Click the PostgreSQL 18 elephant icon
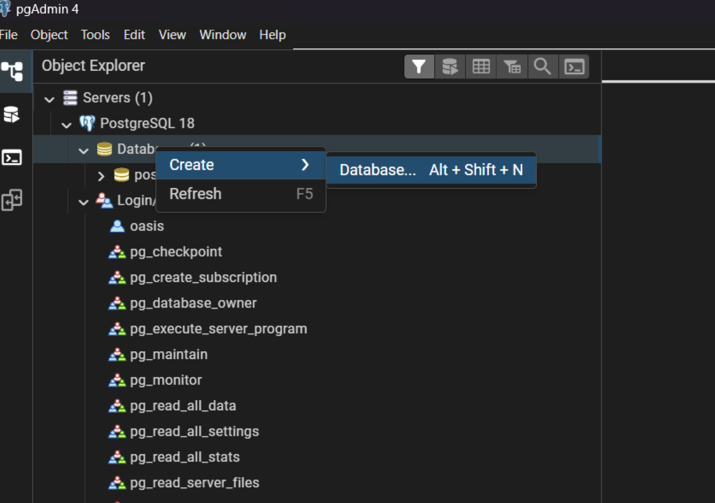Screen dimensions: 715x503 pos(87,123)
